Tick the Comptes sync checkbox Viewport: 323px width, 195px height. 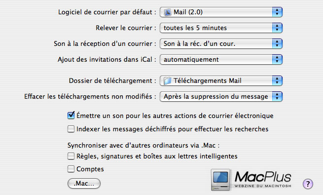tap(71, 169)
